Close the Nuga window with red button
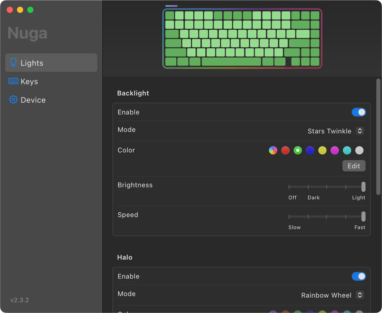382x313 pixels. pyautogui.click(x=10, y=10)
